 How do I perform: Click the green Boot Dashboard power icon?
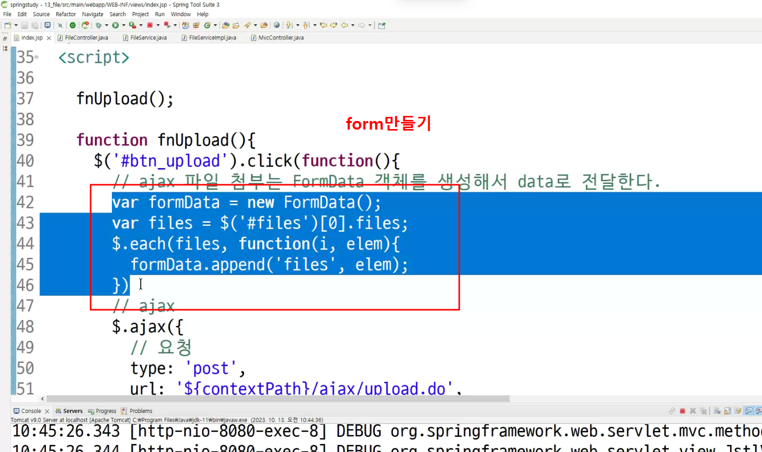pyautogui.click(x=72, y=25)
